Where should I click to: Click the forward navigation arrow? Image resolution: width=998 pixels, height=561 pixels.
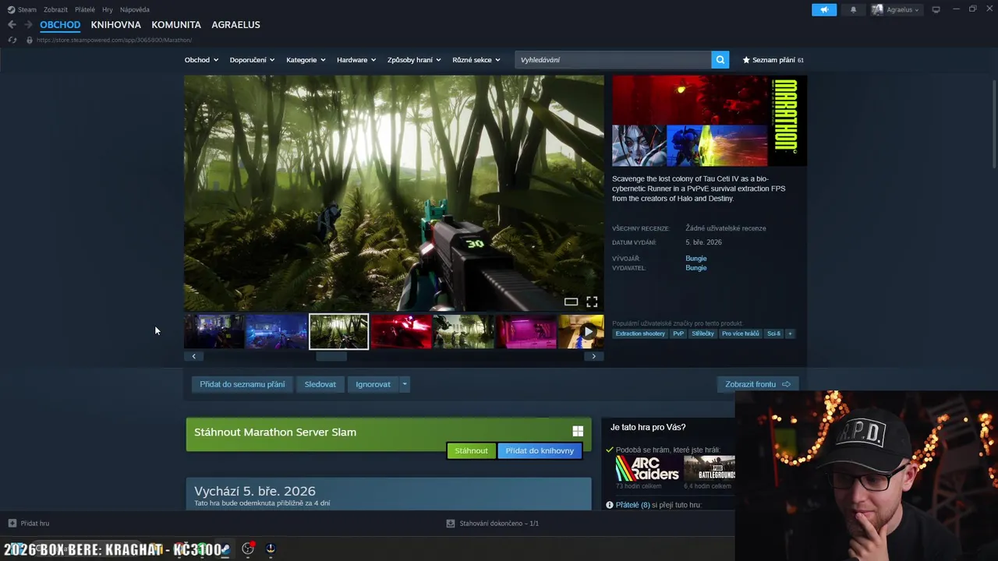[28, 25]
